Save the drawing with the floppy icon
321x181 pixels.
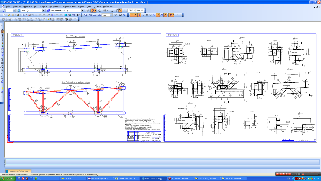click(x=13, y=15)
